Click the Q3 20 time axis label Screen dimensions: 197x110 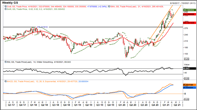point(144,105)
